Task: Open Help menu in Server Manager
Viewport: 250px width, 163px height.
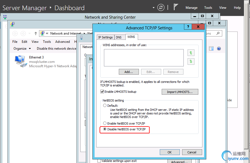Action: pyautogui.click(x=237, y=8)
